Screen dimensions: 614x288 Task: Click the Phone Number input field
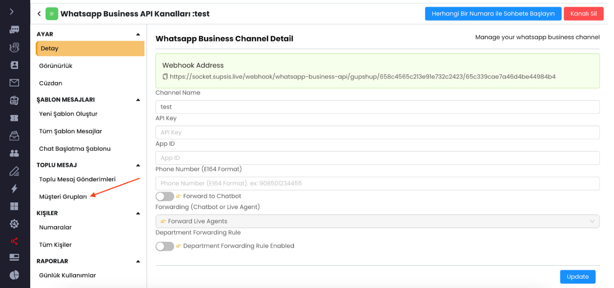[378, 184]
